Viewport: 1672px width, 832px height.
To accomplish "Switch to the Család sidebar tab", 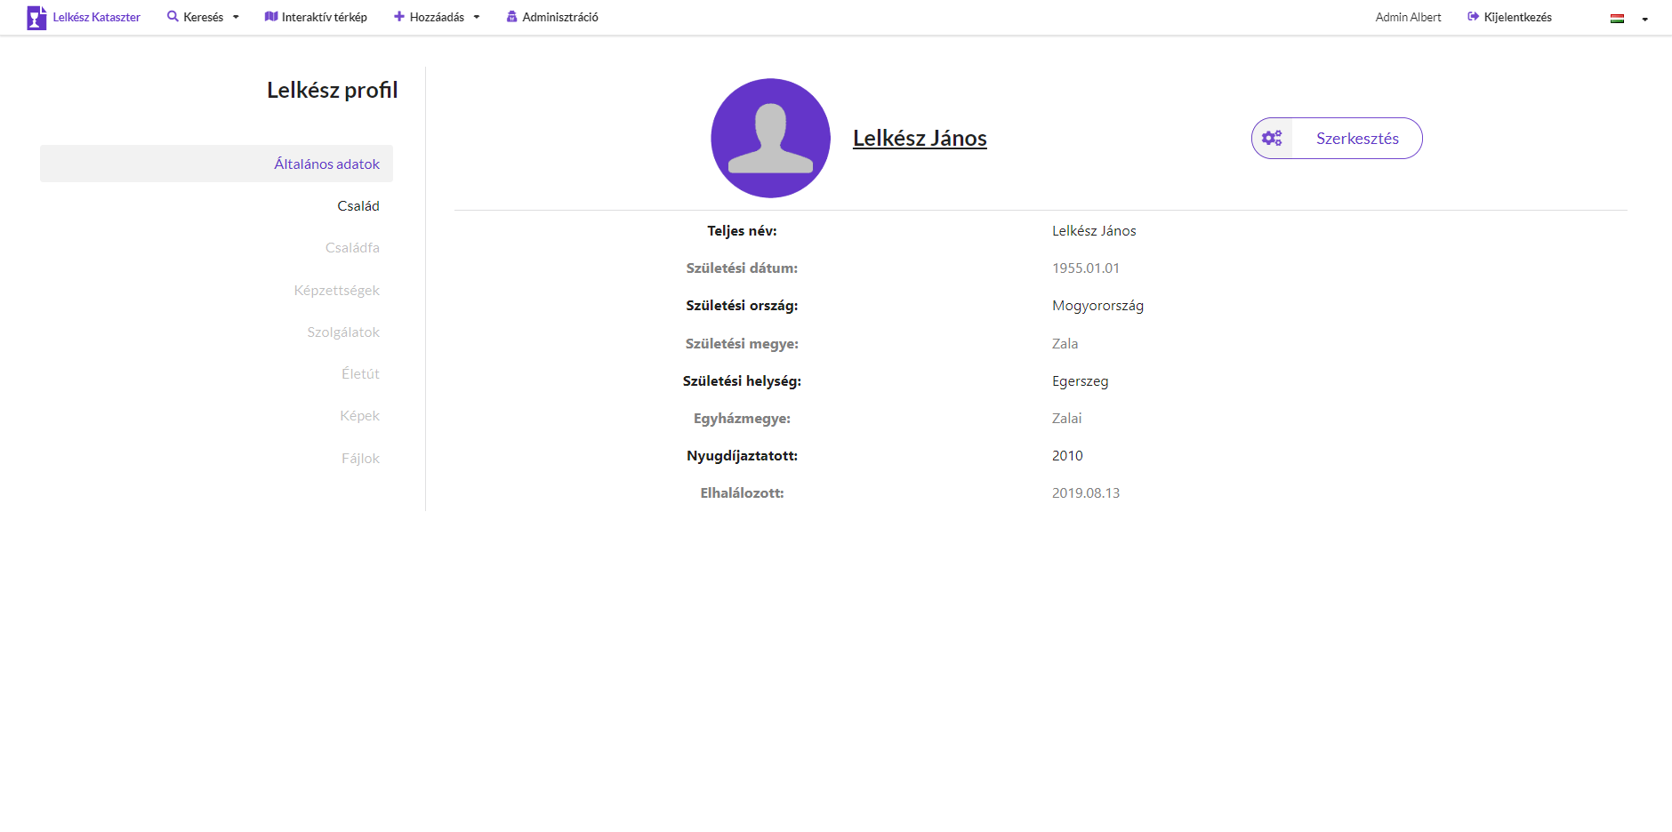I will point(358,206).
